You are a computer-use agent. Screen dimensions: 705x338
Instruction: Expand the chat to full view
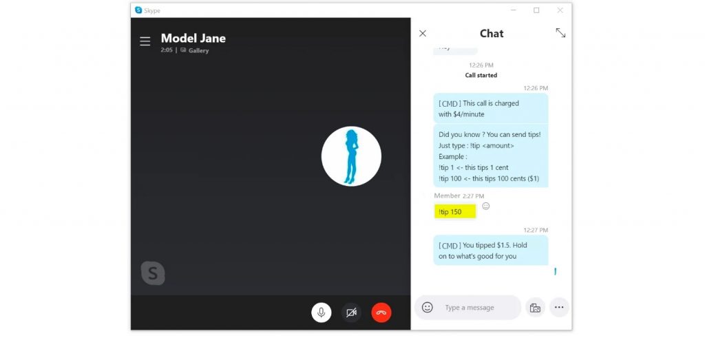click(560, 33)
